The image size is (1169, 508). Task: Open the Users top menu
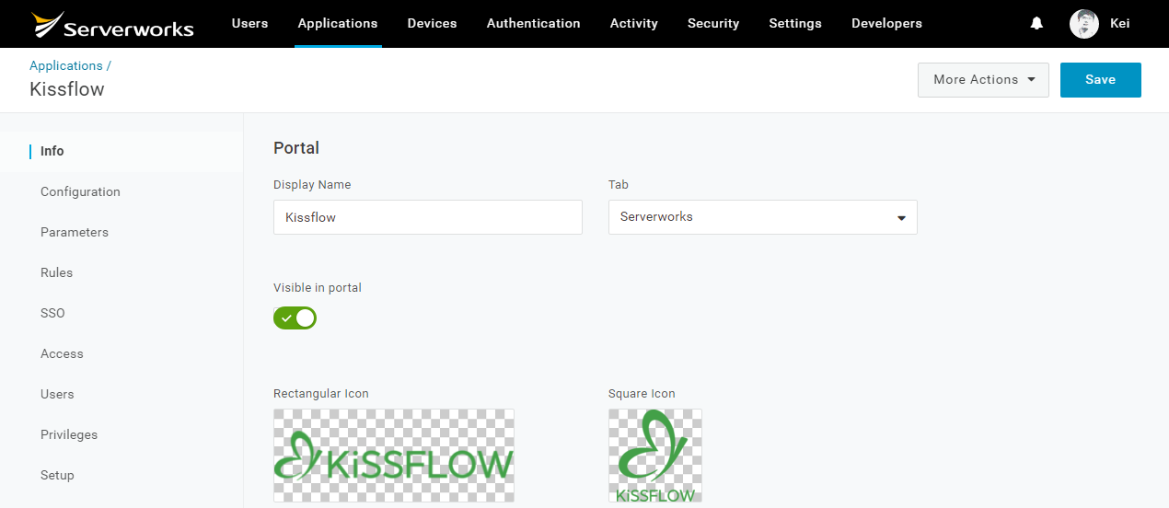[x=249, y=24]
